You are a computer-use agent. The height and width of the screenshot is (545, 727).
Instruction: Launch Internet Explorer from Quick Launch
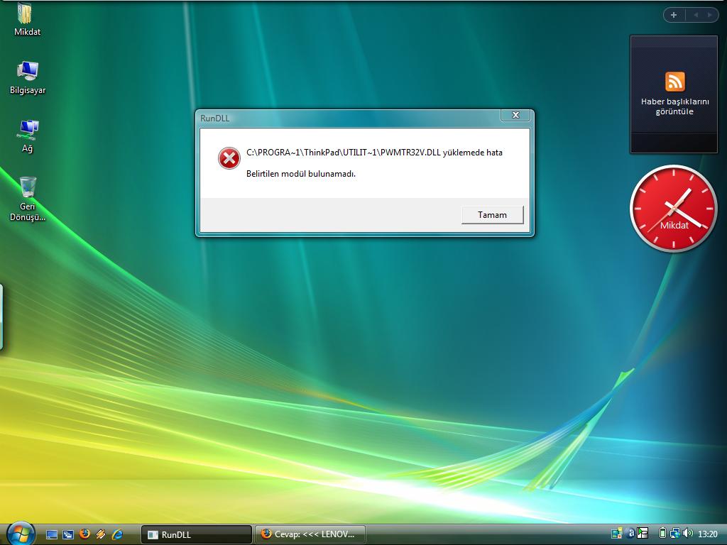(x=117, y=535)
